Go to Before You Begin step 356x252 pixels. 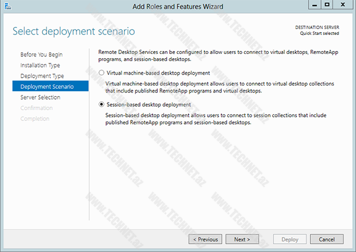[40, 55]
